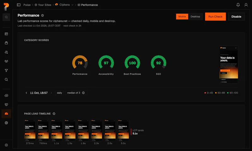Open the 3.0s timeline frame
This screenshot has width=252, height=151.
pyautogui.click(x=123, y=130)
